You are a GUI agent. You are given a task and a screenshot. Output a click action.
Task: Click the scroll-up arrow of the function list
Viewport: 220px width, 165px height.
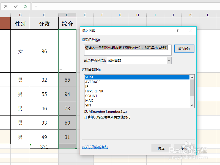tap(192, 77)
